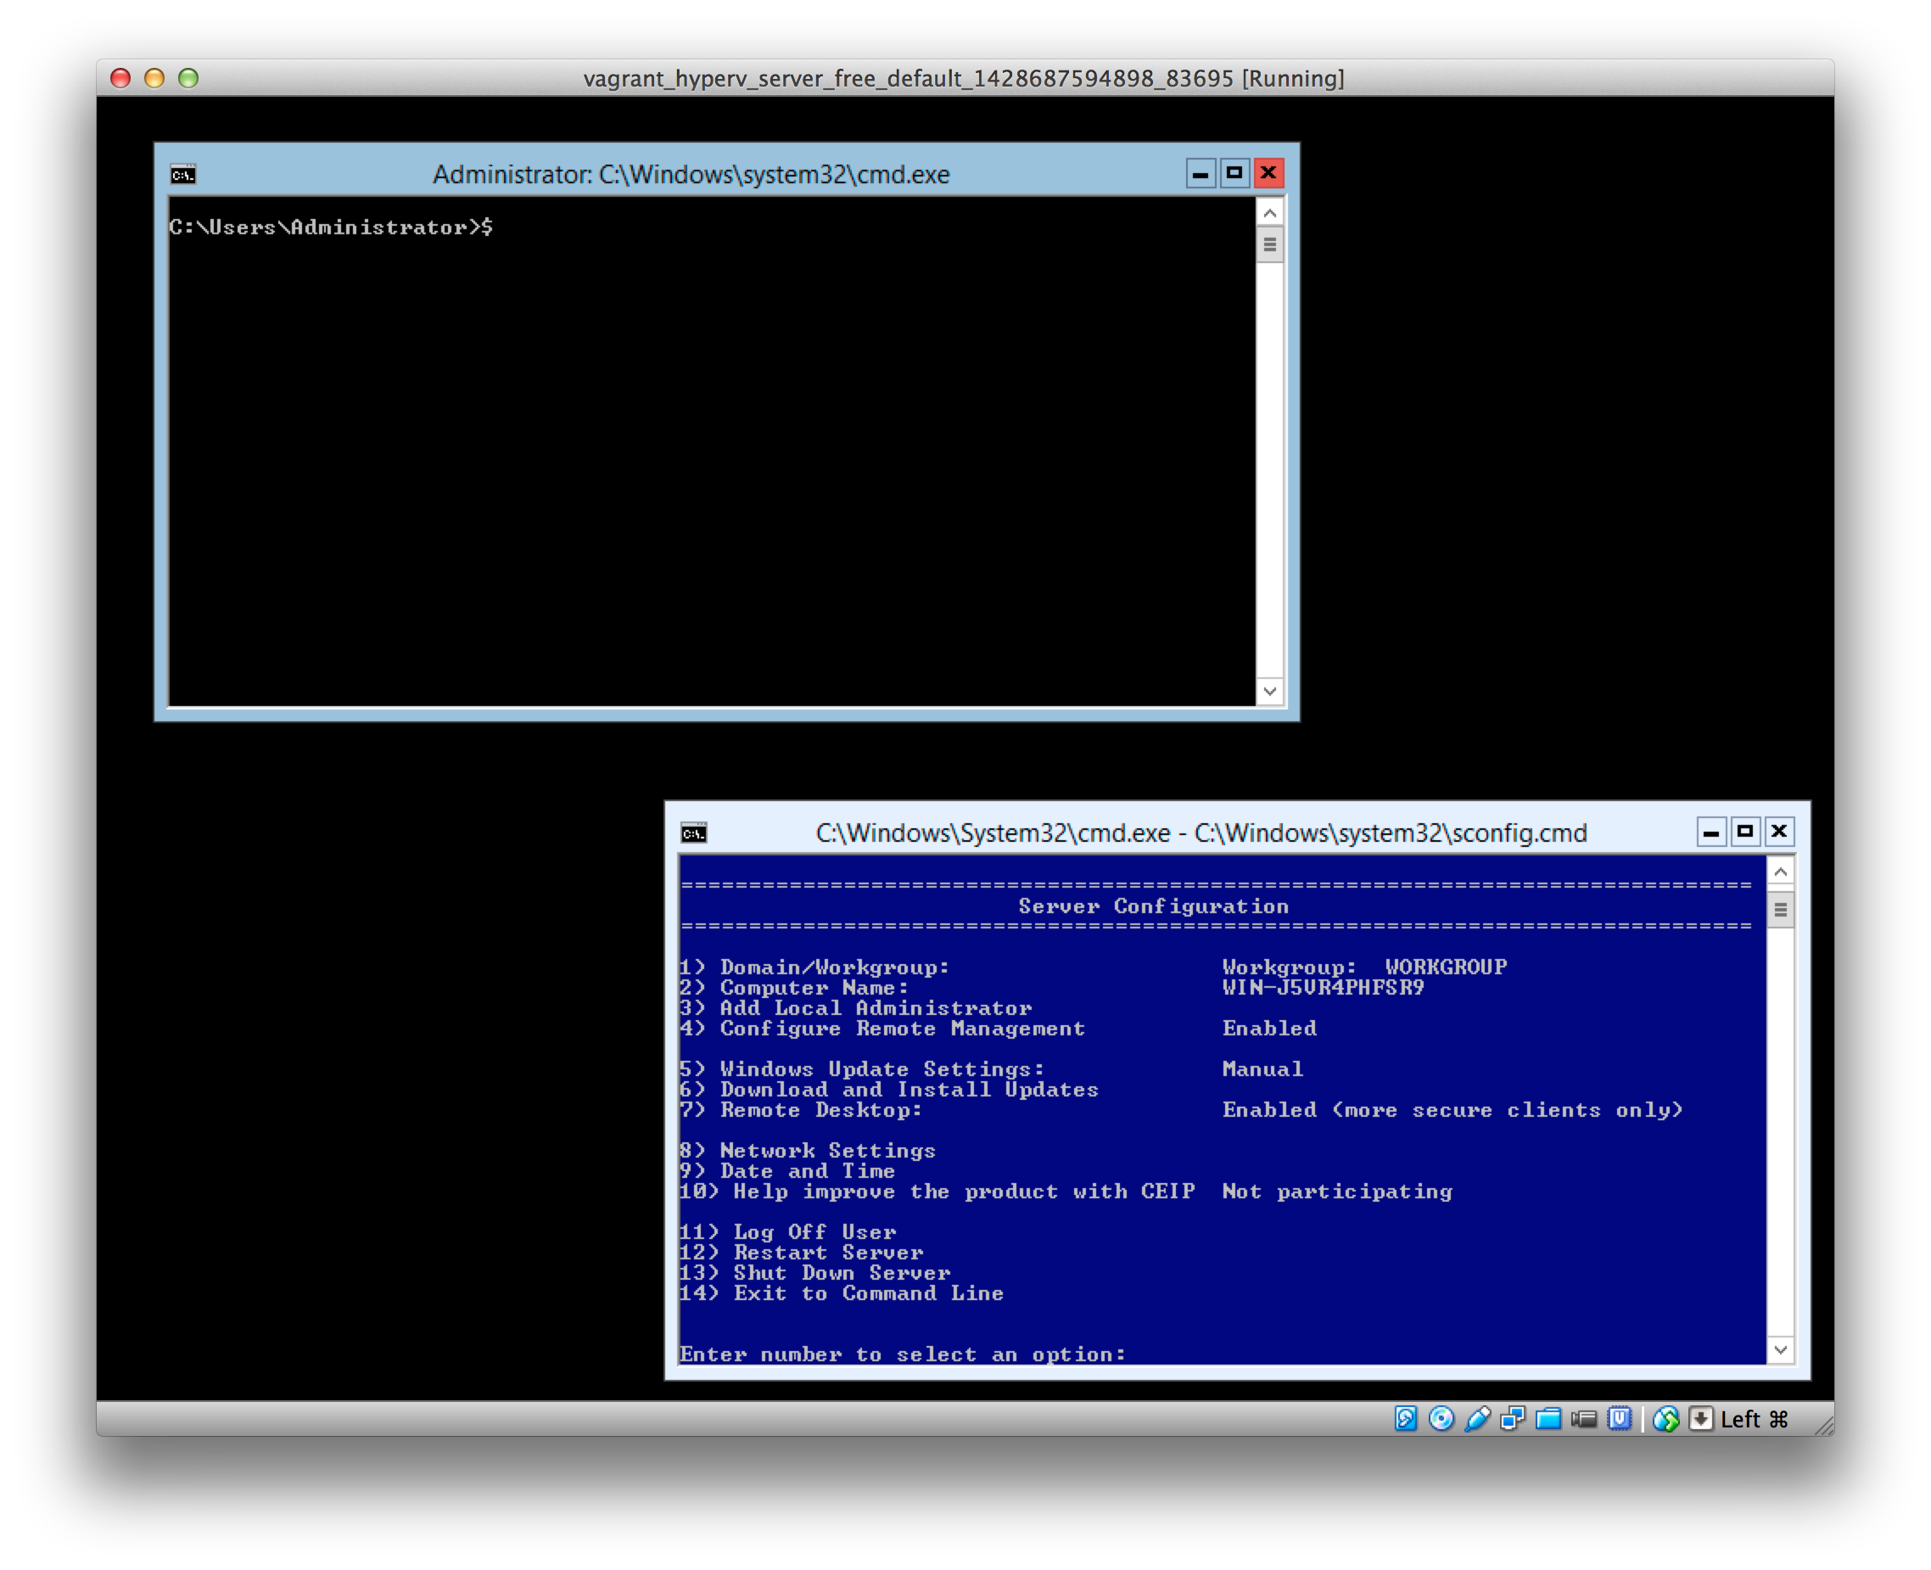Open the network adapters status icon
Viewport: 1931px width, 1570px height.
[1513, 1419]
